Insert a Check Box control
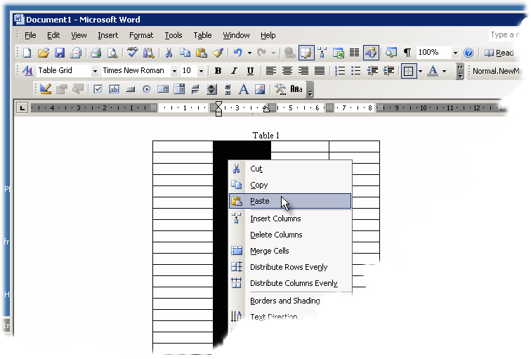 98,89
